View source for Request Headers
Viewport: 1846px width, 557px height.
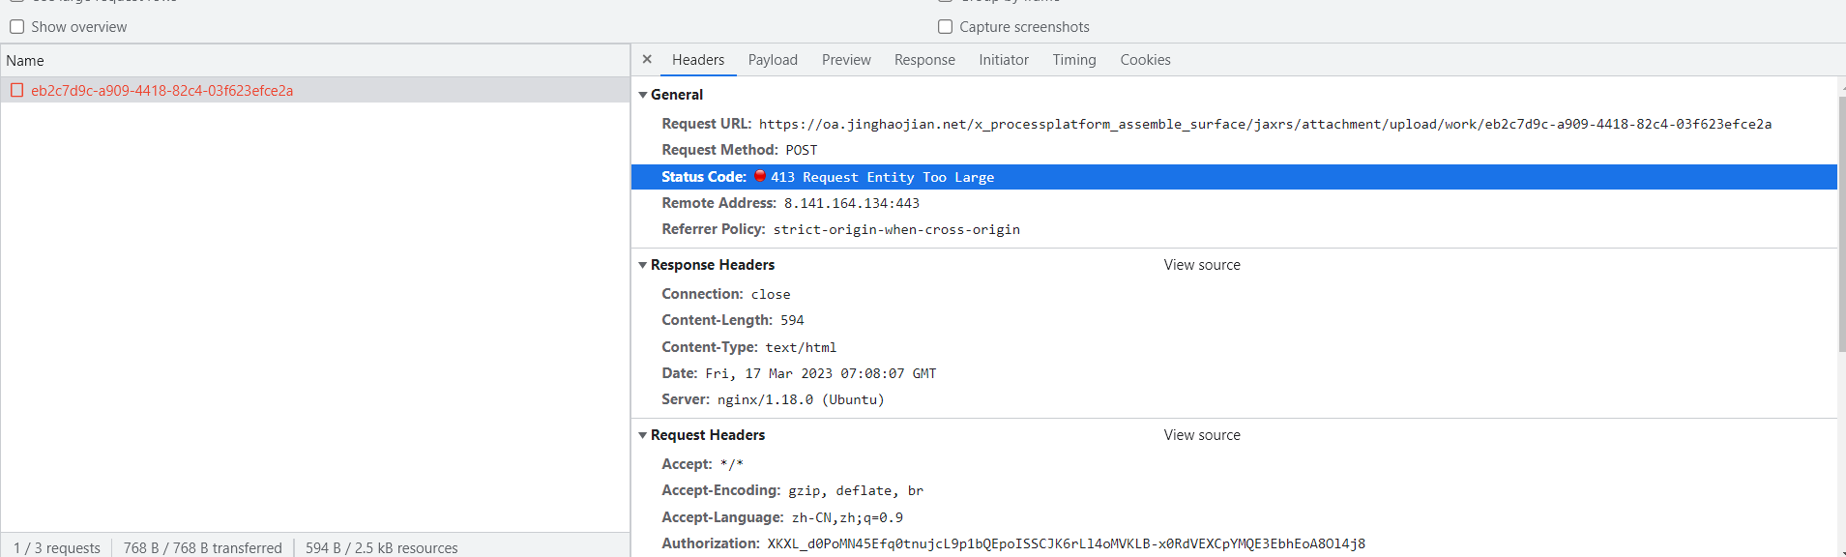tap(1202, 435)
